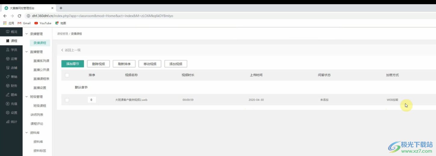Click the 删除视频 button
Image resolution: width=436 pixels, height=156 pixels.
click(98, 64)
